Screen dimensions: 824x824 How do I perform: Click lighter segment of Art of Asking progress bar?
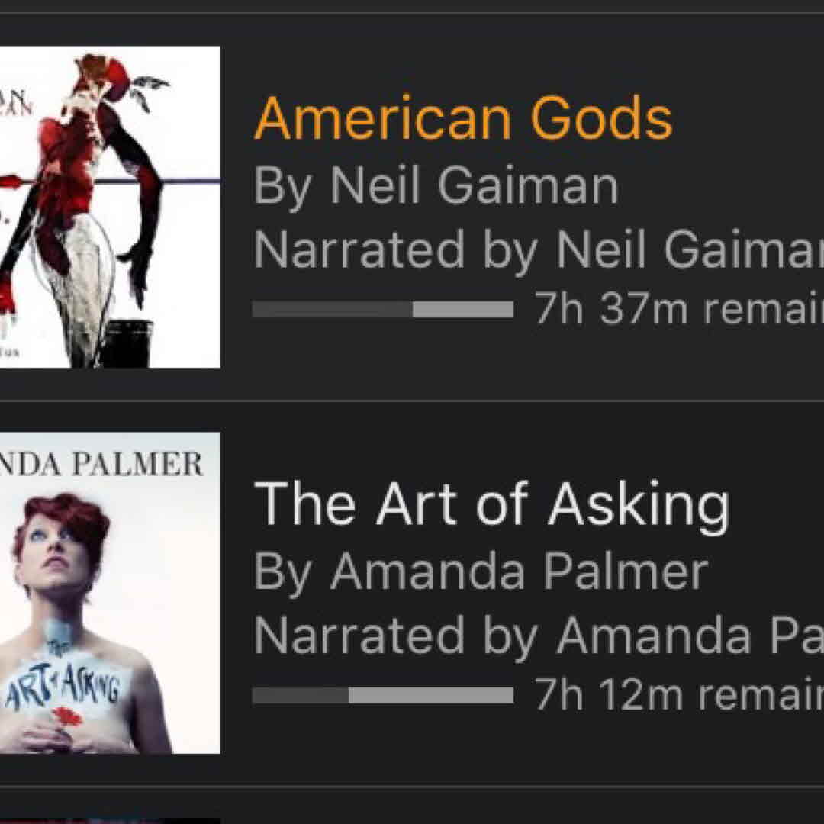click(430, 695)
